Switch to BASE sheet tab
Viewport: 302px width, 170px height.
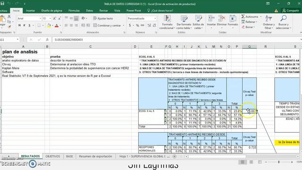(x=69, y=156)
